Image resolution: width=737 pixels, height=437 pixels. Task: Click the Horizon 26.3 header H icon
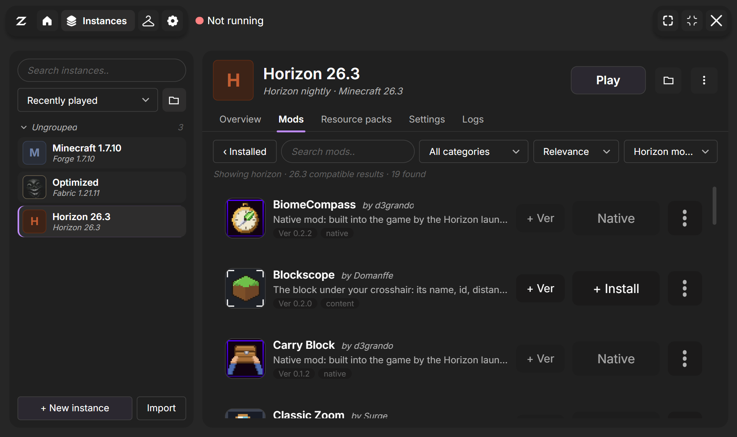pyautogui.click(x=233, y=80)
